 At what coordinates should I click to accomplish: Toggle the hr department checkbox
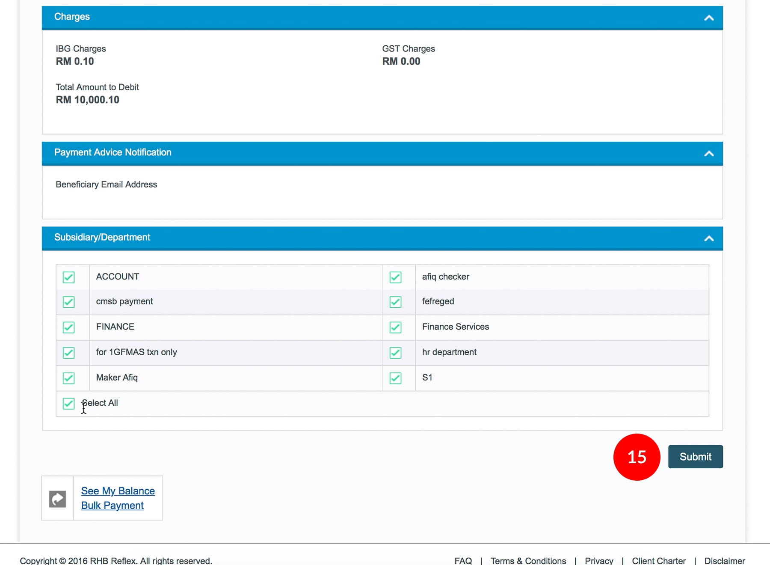(x=395, y=353)
